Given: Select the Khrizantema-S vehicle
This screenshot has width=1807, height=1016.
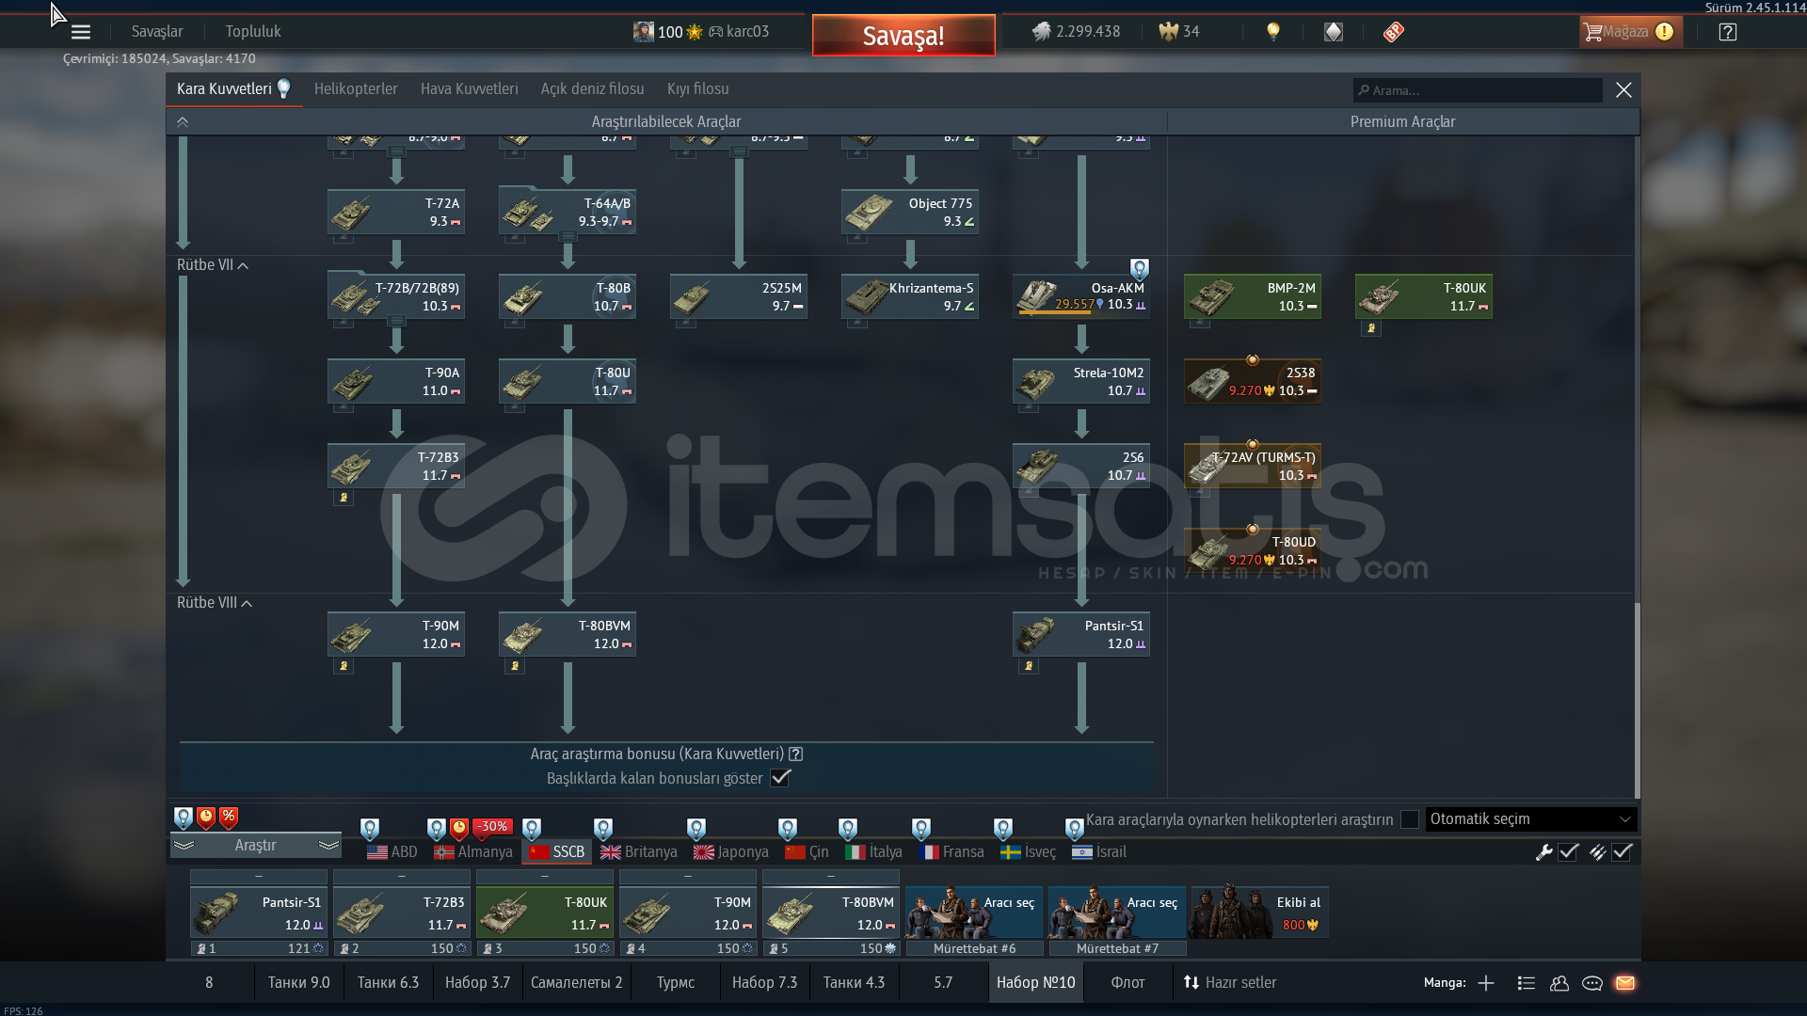Looking at the screenshot, I should pyautogui.click(x=910, y=297).
